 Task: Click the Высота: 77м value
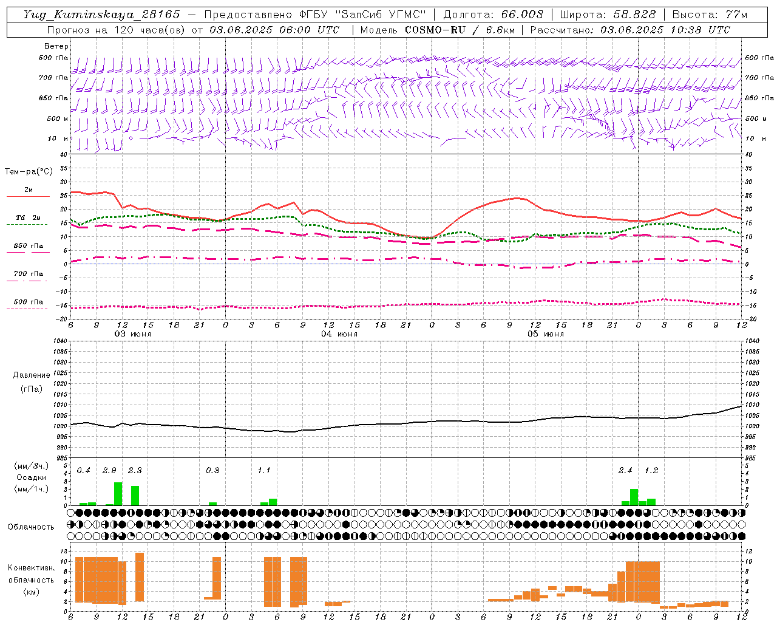(x=710, y=15)
